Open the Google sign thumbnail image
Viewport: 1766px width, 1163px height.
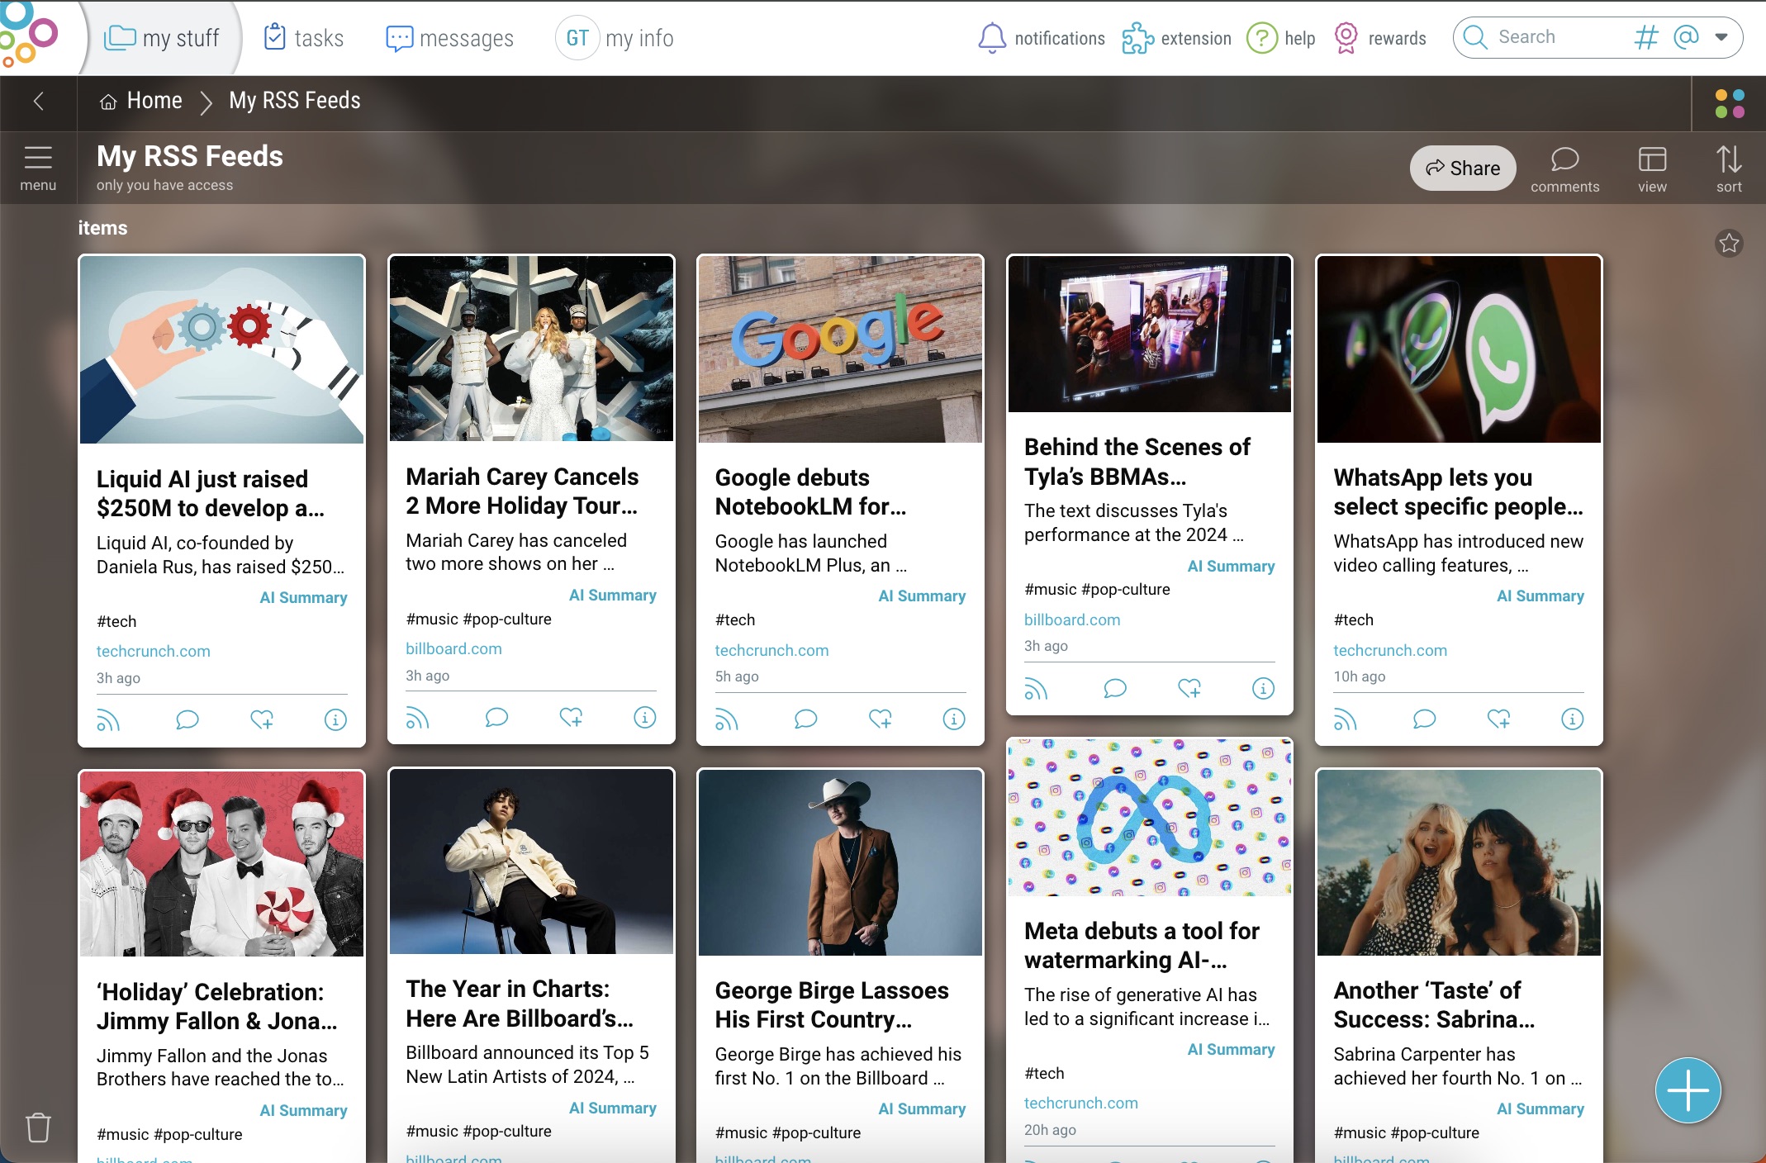[x=840, y=349]
